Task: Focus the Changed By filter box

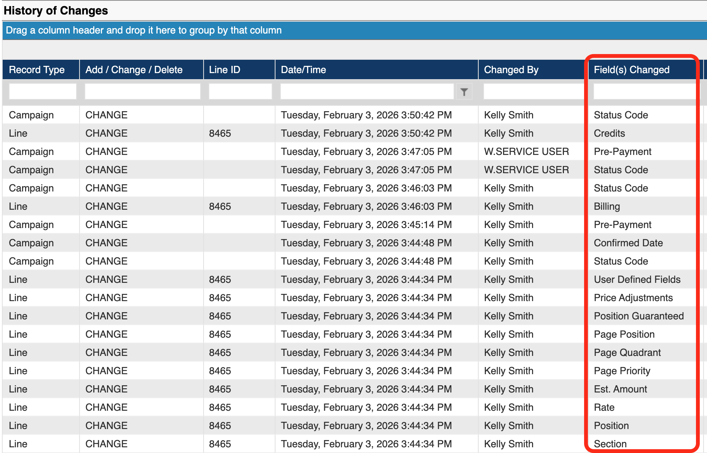Action: [x=533, y=92]
